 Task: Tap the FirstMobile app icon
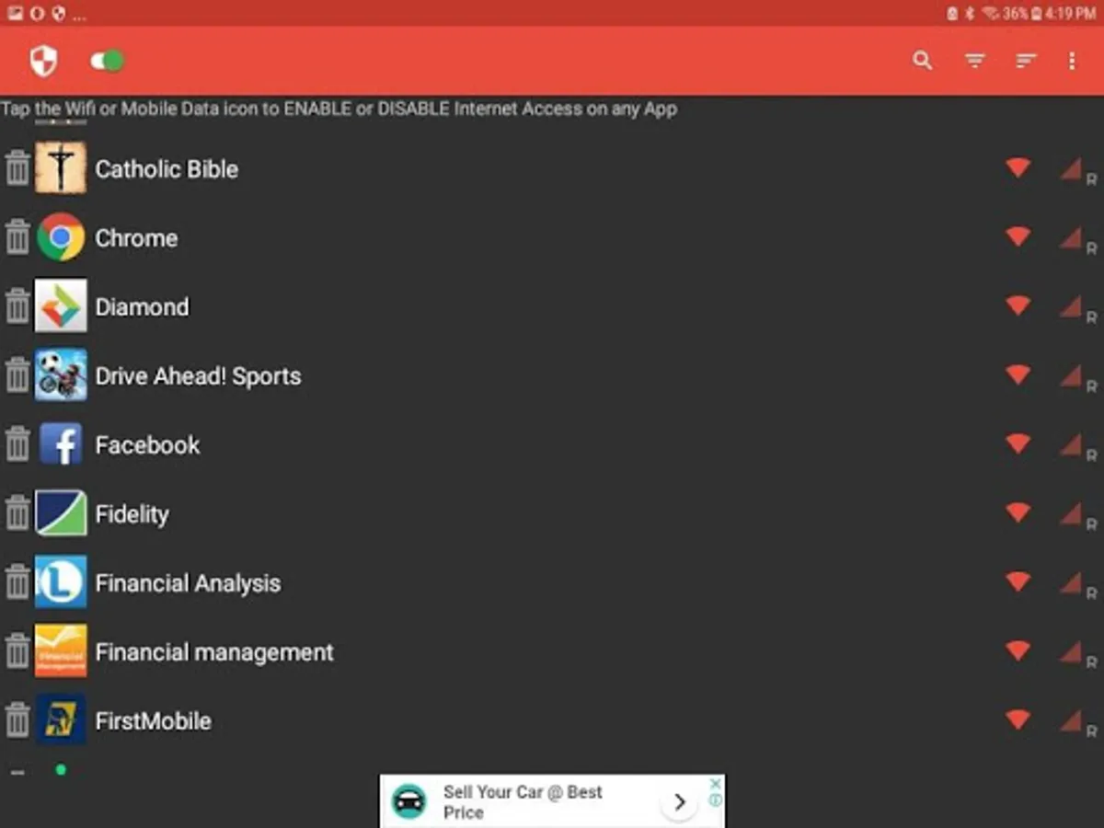pyautogui.click(x=61, y=720)
